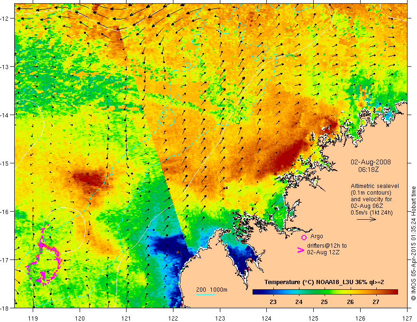417x322 pixels.
Task: Click the dark red warm patch near 120E 15S
Action: (x=88, y=179)
